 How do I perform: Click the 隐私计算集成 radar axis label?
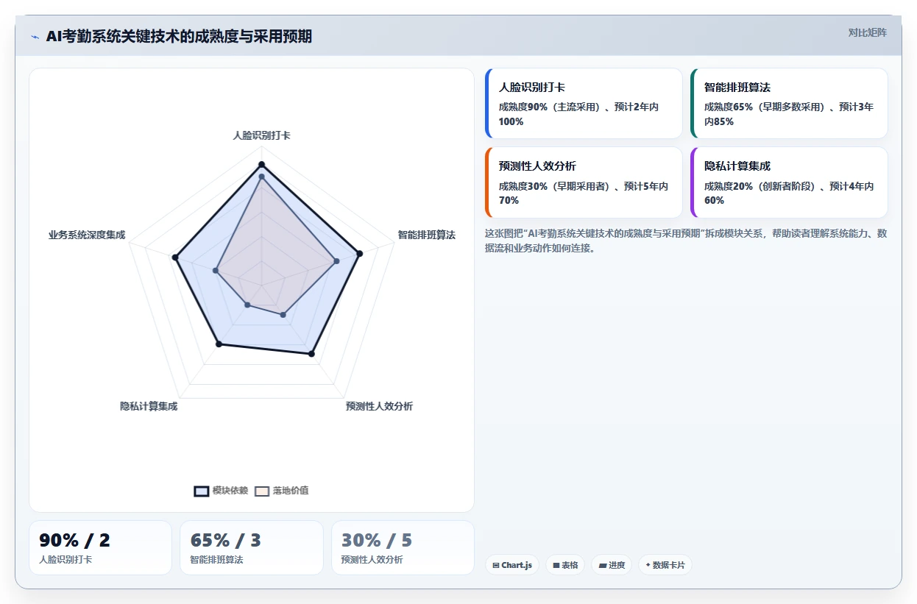point(149,406)
